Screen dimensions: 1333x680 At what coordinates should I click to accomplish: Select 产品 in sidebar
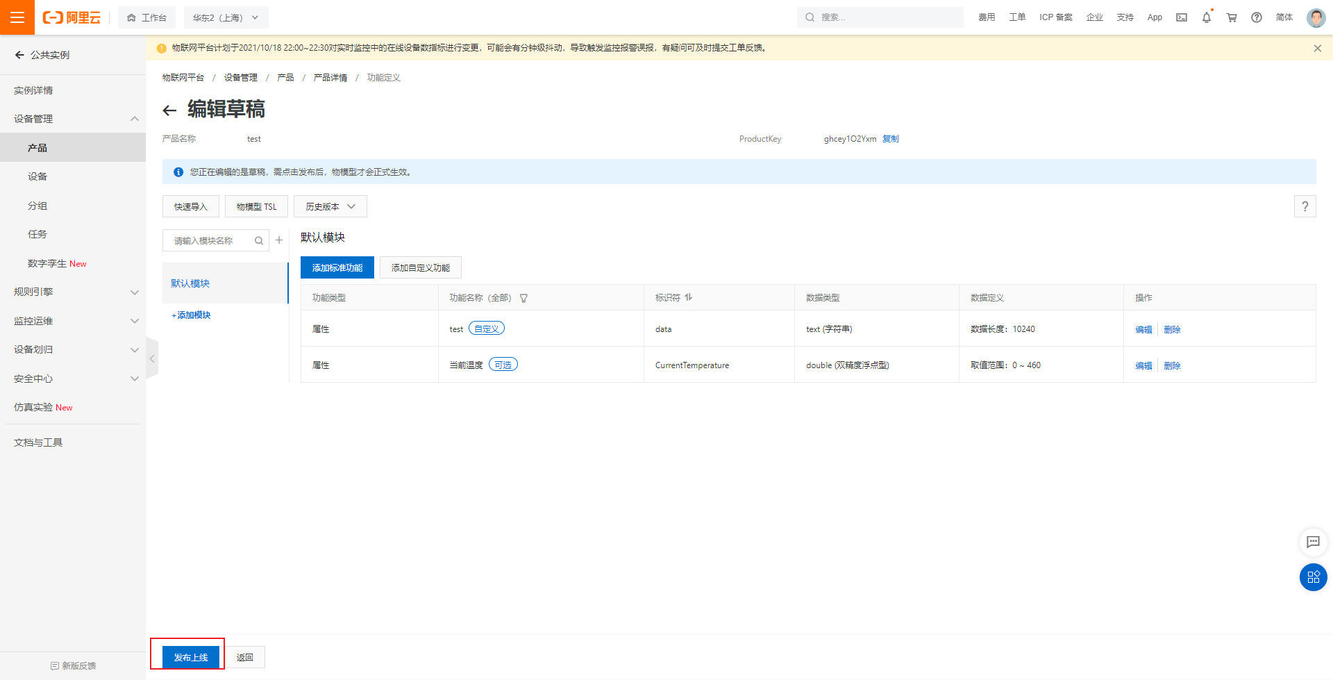73,147
